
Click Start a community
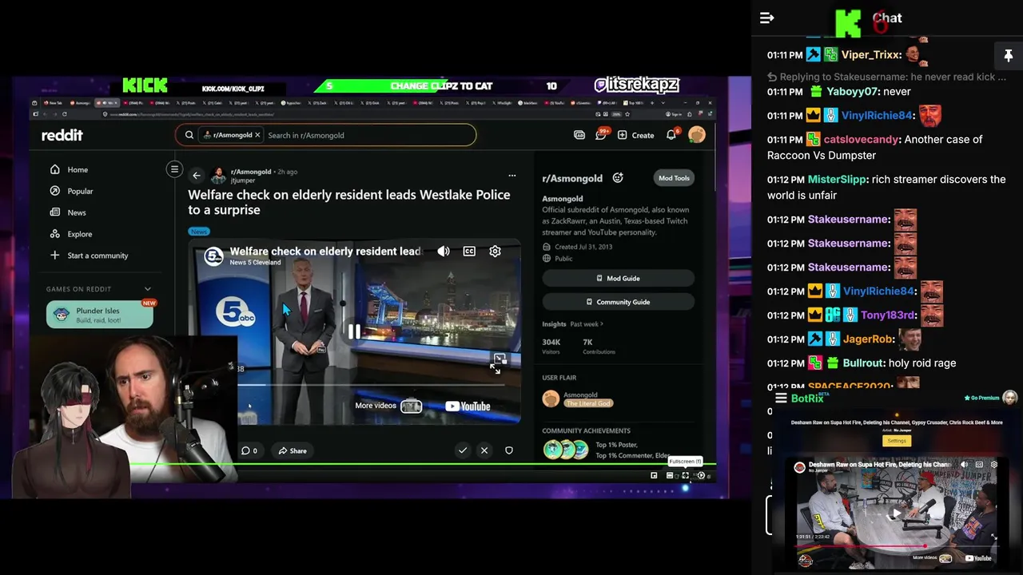coord(89,256)
